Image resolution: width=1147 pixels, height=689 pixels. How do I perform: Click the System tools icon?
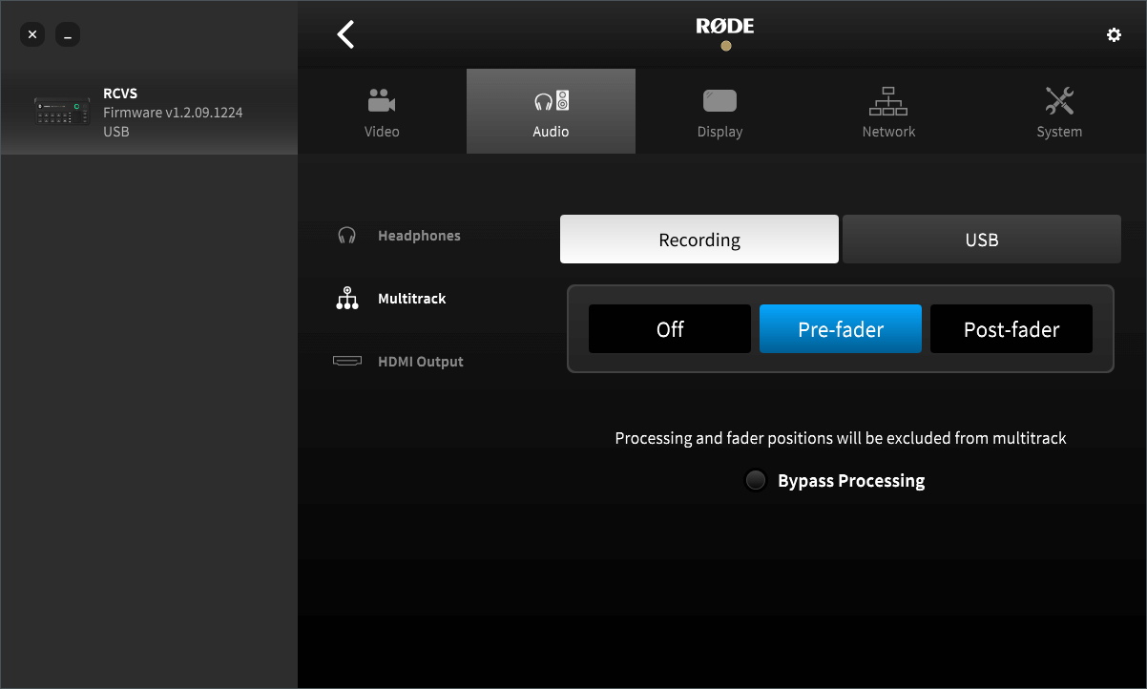[1059, 98]
